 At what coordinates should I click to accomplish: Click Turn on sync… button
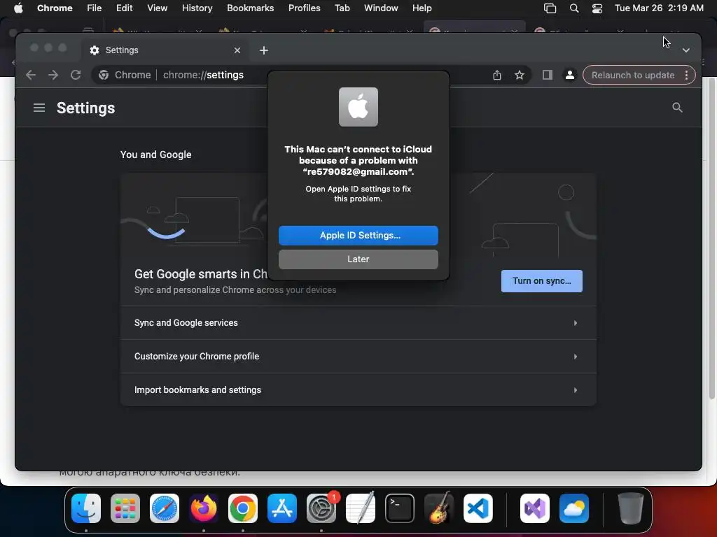[x=541, y=281]
